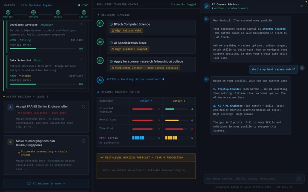Select timeline marker 02
Viewport: 308px width, 192px height.
tap(100, 42)
